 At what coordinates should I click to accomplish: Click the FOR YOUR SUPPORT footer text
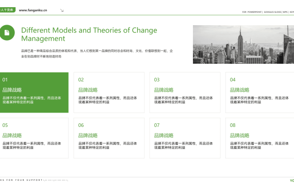[24, 180]
